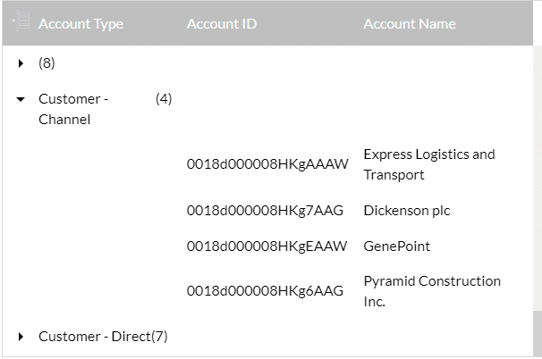Select the Account Name column header
Image resolution: width=542 pixels, height=359 pixels.
pos(410,24)
